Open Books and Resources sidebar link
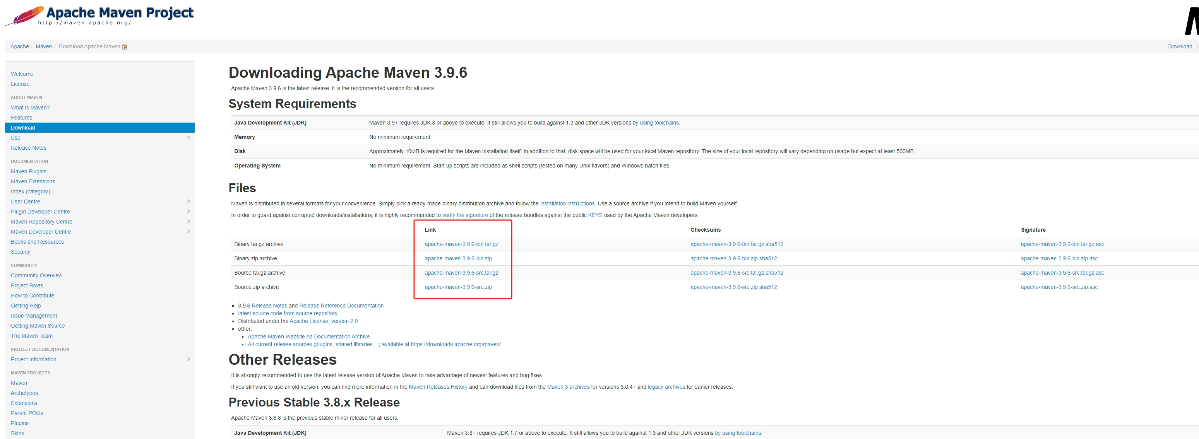This screenshot has height=439, width=1199. (x=37, y=242)
